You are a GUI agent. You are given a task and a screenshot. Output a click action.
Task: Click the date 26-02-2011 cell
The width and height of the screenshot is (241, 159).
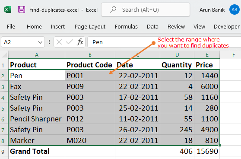click(x=138, y=130)
